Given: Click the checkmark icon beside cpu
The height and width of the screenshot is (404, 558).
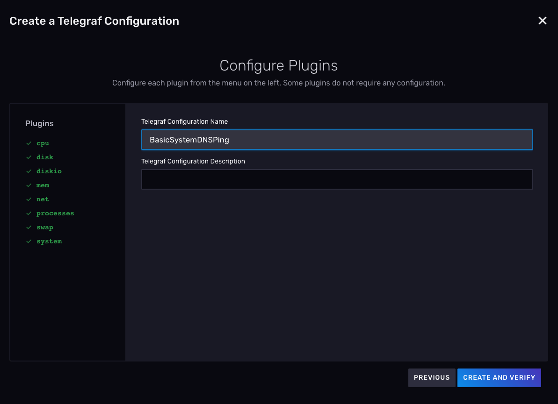Looking at the screenshot, I should pos(29,143).
